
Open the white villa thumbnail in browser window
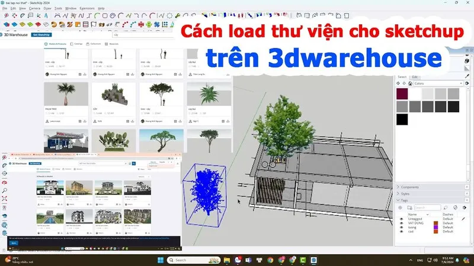point(50,187)
